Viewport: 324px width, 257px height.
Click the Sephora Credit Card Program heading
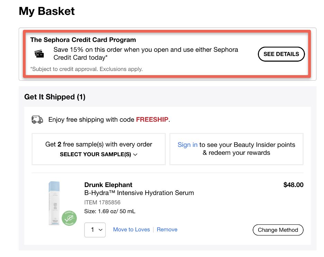(83, 40)
